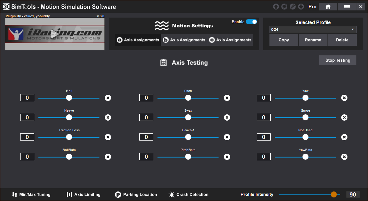
Task: Reset the Roll axis with its X button
Action: pos(108,98)
